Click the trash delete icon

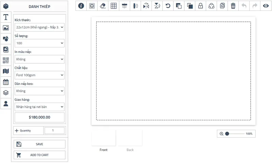tap(233, 6)
